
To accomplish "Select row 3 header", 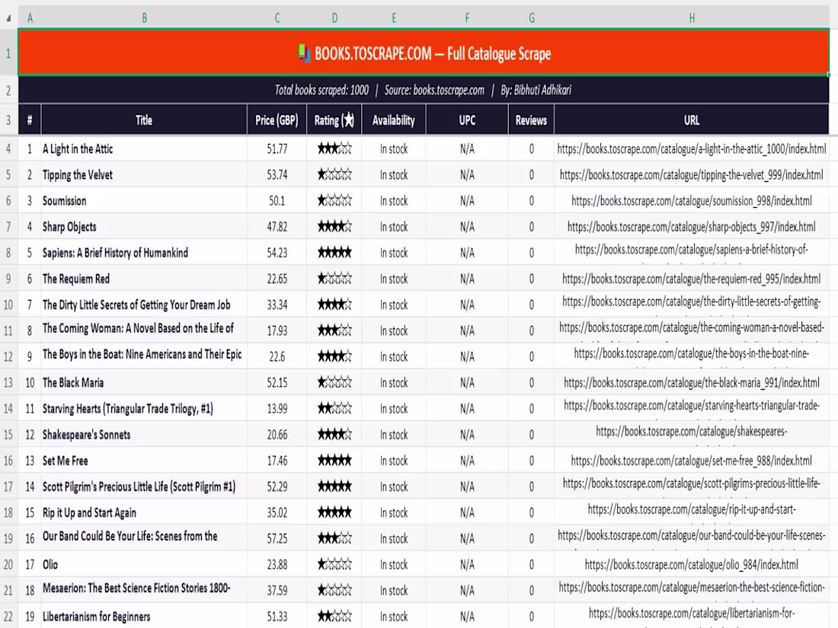I will pos(8,120).
